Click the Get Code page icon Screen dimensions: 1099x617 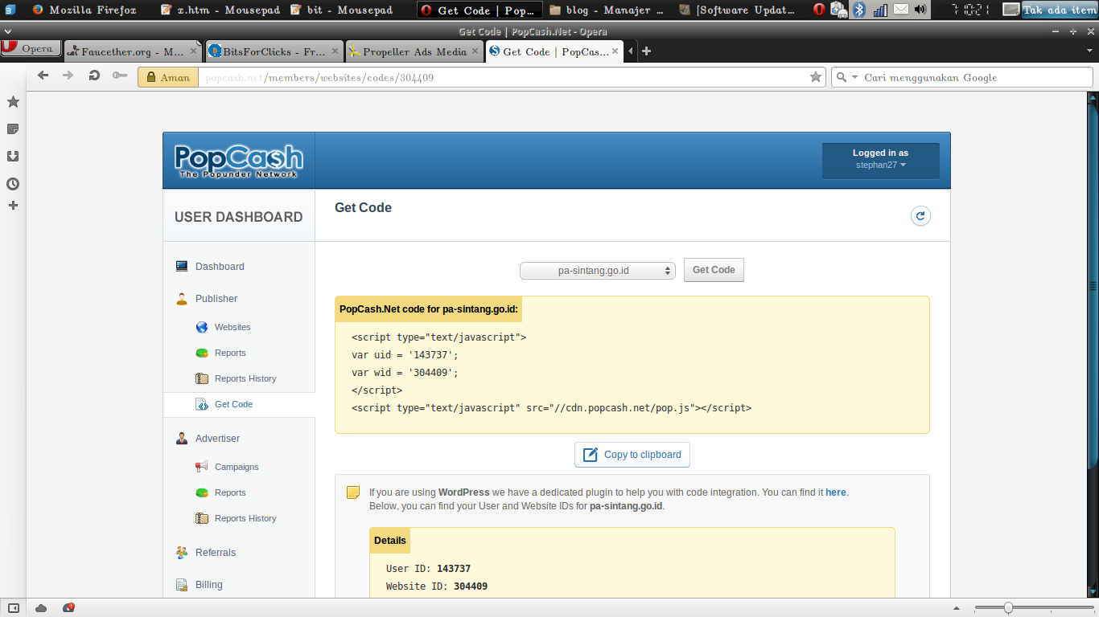click(202, 405)
